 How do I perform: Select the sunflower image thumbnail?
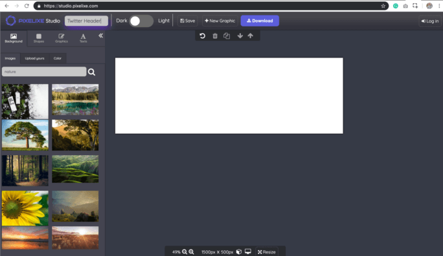pyautogui.click(x=25, y=208)
